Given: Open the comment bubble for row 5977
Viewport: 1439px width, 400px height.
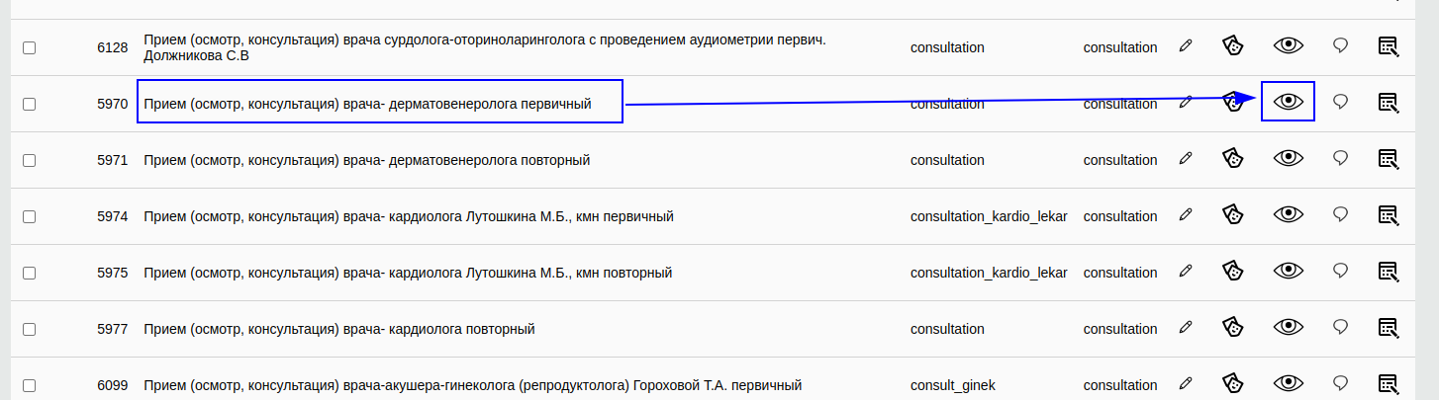Looking at the screenshot, I should [x=1341, y=328].
